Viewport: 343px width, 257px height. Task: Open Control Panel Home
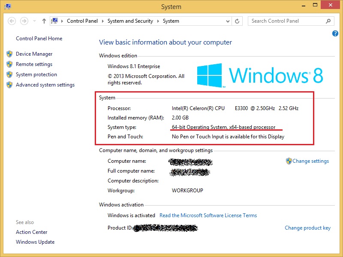click(x=39, y=39)
